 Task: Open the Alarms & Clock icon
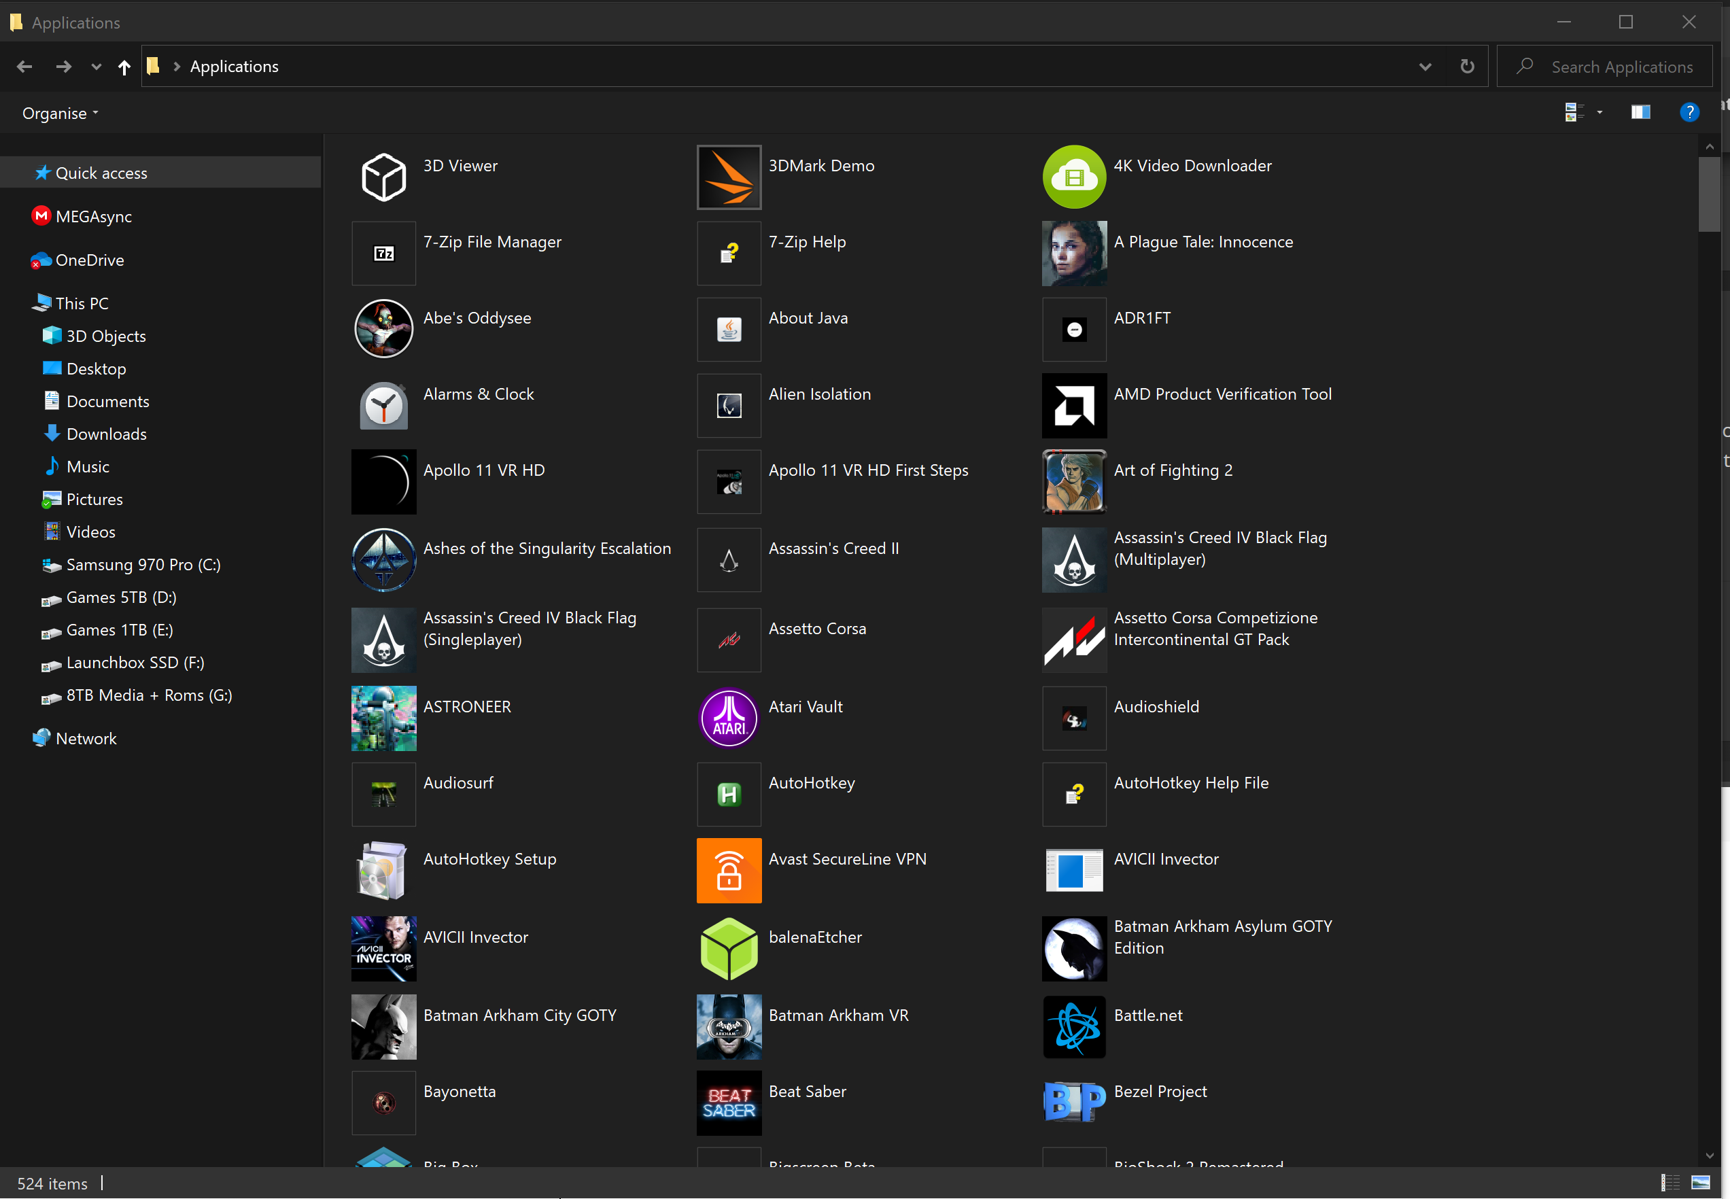coord(383,406)
